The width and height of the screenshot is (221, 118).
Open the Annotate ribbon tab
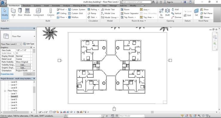[x=56, y=6]
